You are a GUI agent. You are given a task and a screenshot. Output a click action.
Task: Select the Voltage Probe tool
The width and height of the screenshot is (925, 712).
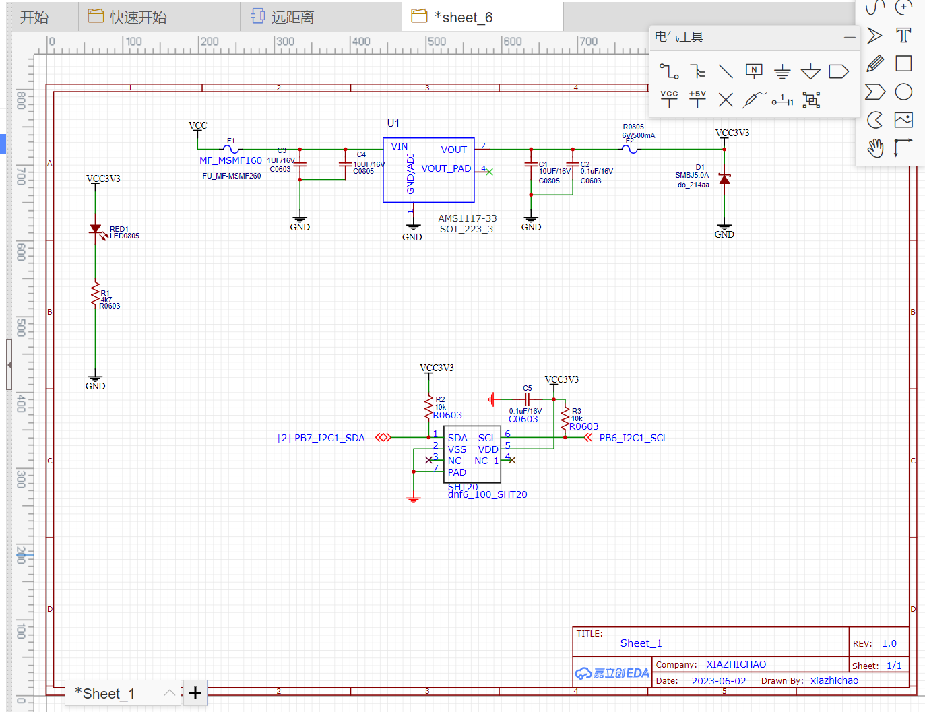754,100
